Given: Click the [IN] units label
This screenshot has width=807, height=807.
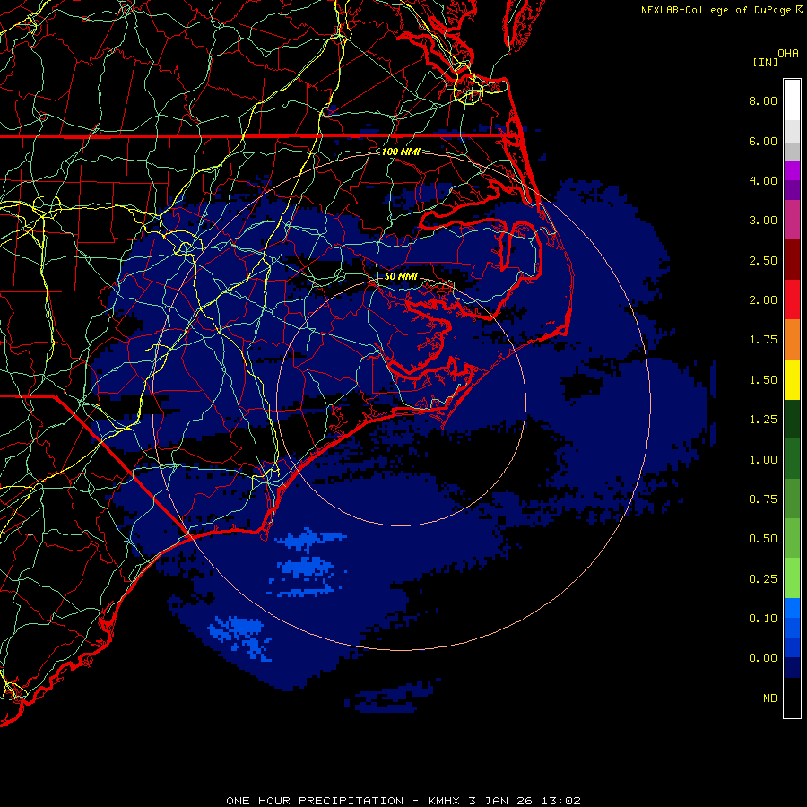Looking at the screenshot, I should tap(765, 62).
